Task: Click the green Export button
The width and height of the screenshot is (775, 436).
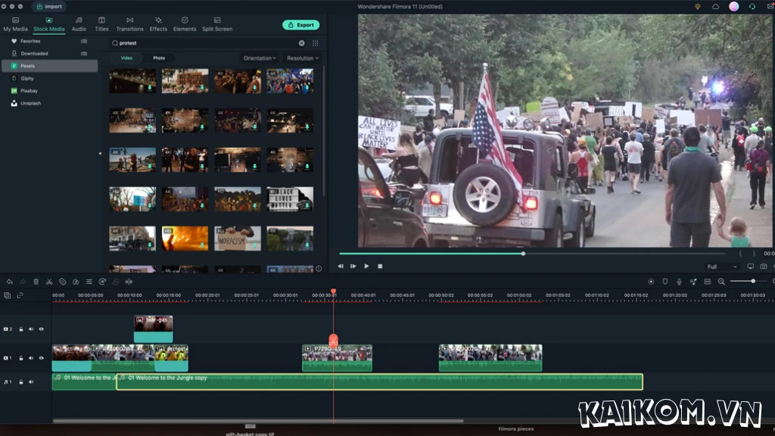Action: (301, 24)
